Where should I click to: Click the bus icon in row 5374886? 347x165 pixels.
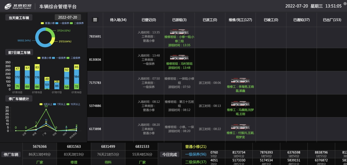240,104
